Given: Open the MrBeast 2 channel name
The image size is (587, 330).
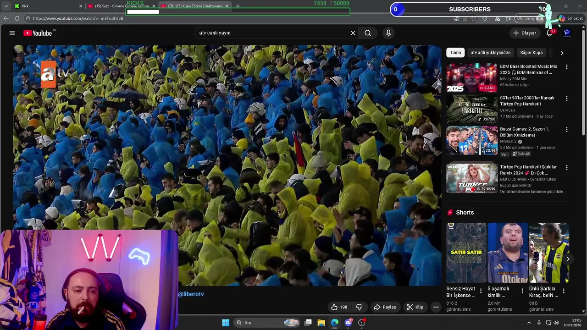Looking at the screenshot, I should 508,142.
